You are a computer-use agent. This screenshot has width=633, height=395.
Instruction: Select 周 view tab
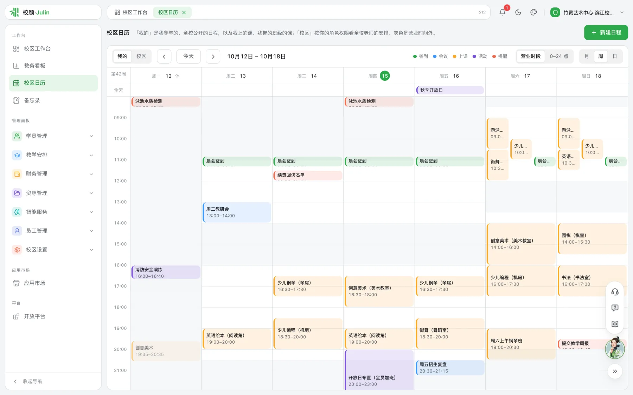coord(601,56)
